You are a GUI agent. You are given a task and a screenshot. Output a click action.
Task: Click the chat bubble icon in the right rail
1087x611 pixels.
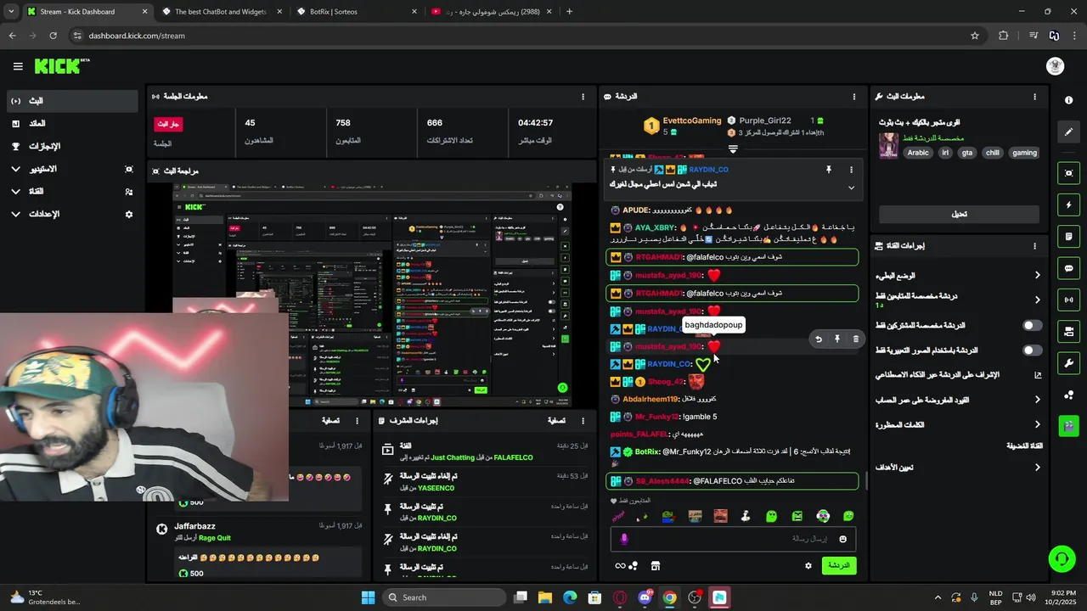point(1068,268)
